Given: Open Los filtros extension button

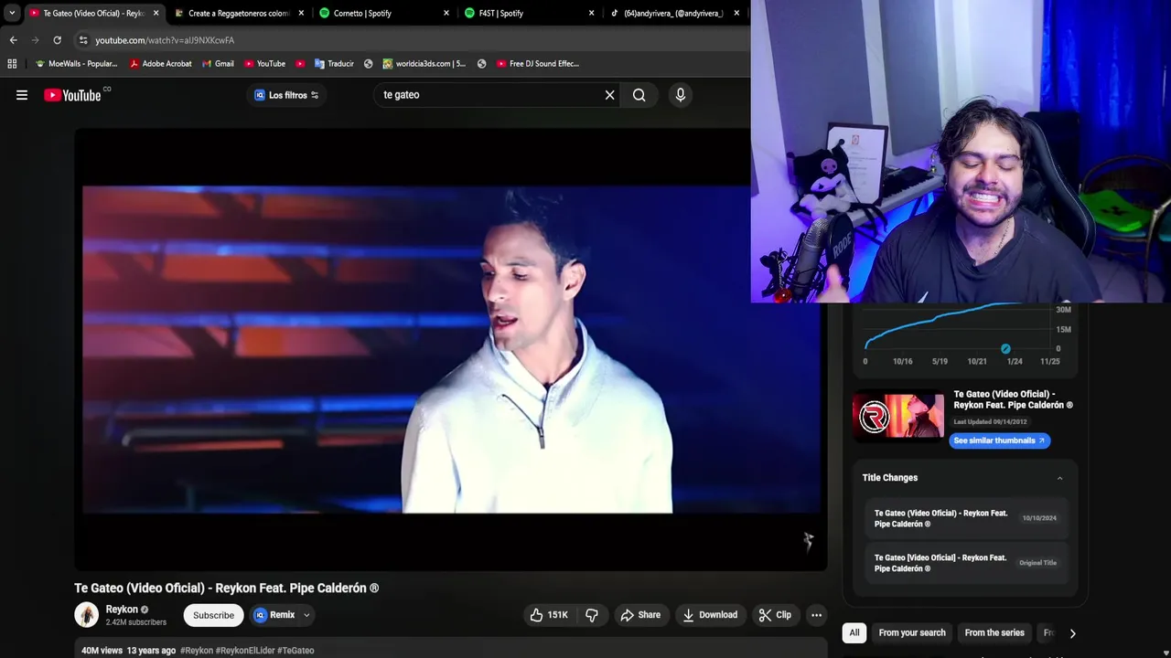Looking at the screenshot, I should click(x=286, y=95).
